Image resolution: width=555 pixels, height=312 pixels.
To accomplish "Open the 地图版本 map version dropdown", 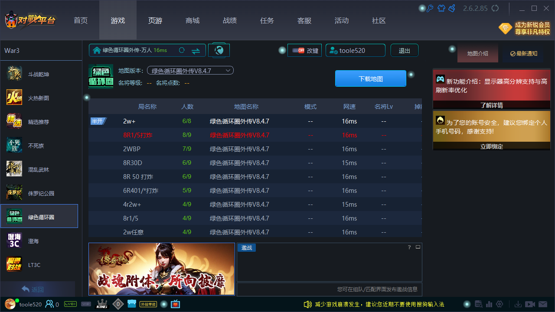I will tap(190, 70).
